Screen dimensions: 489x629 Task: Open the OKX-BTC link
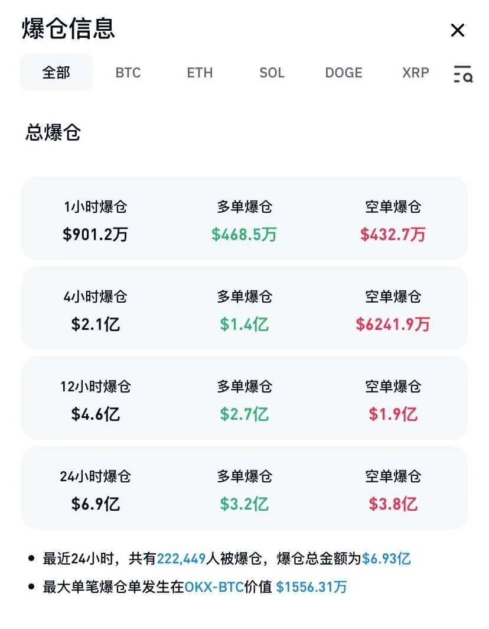pyautogui.click(x=214, y=586)
